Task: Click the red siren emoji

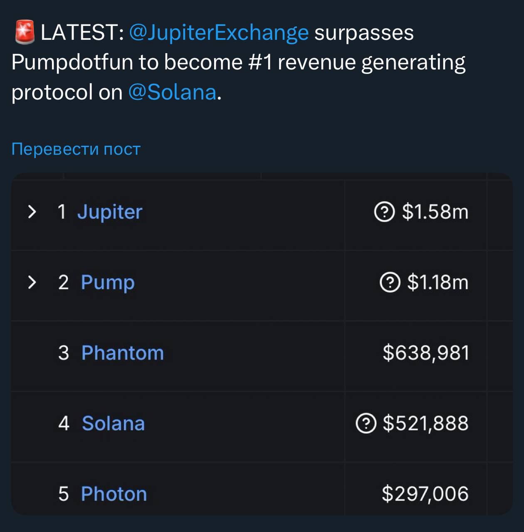Action: click(25, 33)
